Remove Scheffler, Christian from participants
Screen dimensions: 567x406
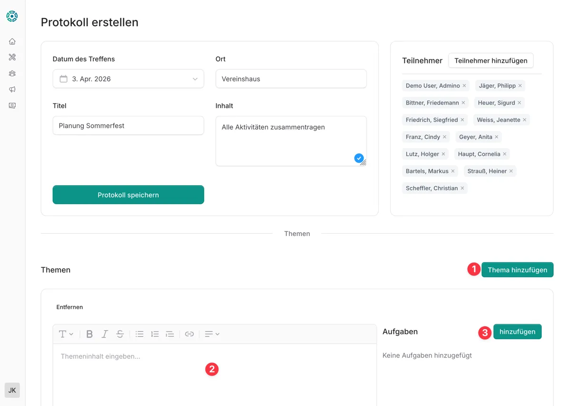[x=462, y=189]
